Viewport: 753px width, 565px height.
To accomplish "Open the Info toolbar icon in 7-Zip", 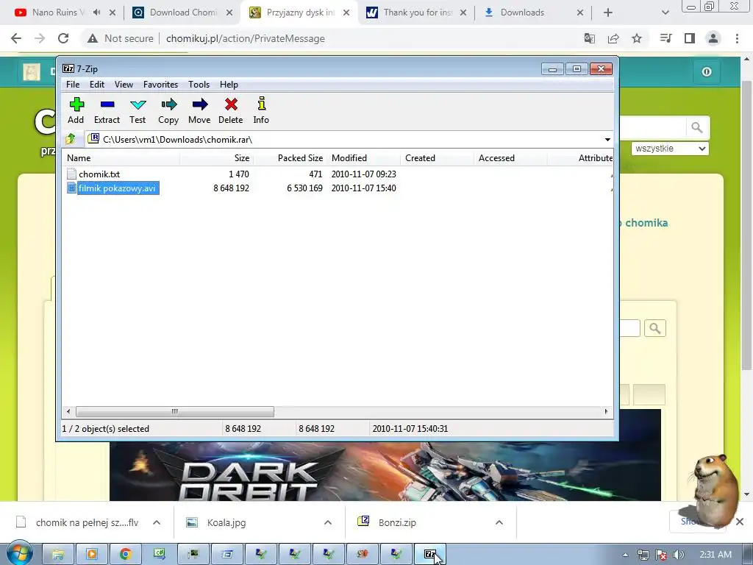I will (x=261, y=110).
